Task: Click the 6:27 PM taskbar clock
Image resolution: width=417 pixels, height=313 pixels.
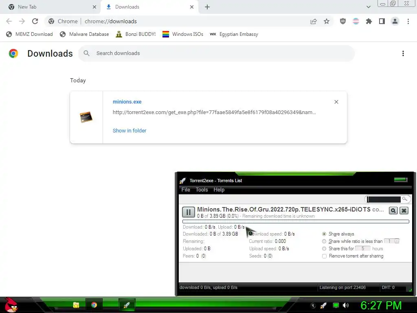Action: tap(381, 305)
